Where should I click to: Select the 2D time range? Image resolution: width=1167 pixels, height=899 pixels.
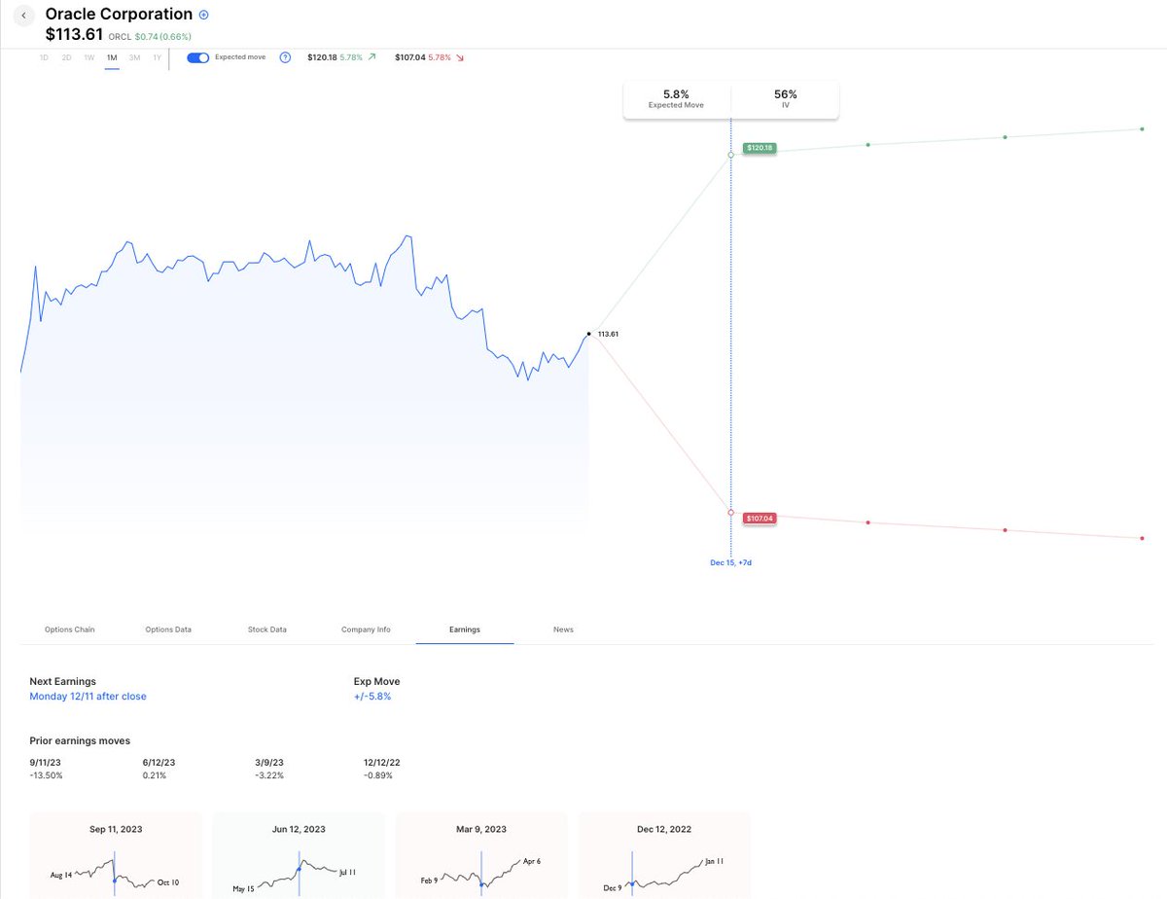coord(66,57)
